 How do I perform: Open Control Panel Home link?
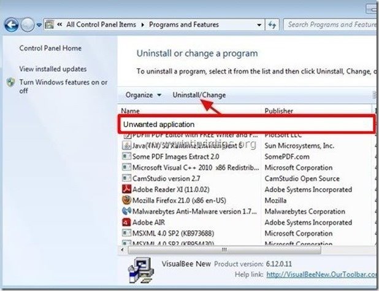tap(50, 48)
